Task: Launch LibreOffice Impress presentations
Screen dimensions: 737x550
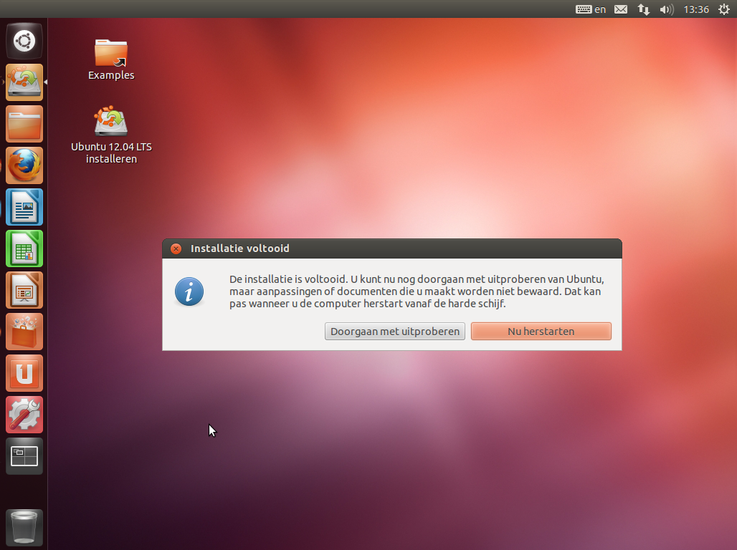Action: (24, 290)
